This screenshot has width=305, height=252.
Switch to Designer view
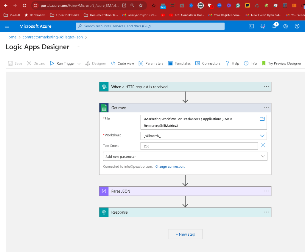tap(96, 63)
